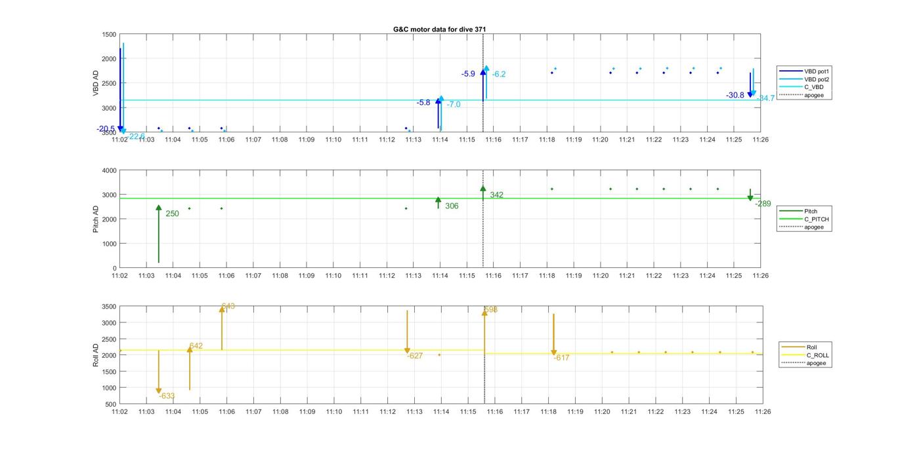Click the 'VBD AD' y-axis label

pyautogui.click(x=95, y=83)
